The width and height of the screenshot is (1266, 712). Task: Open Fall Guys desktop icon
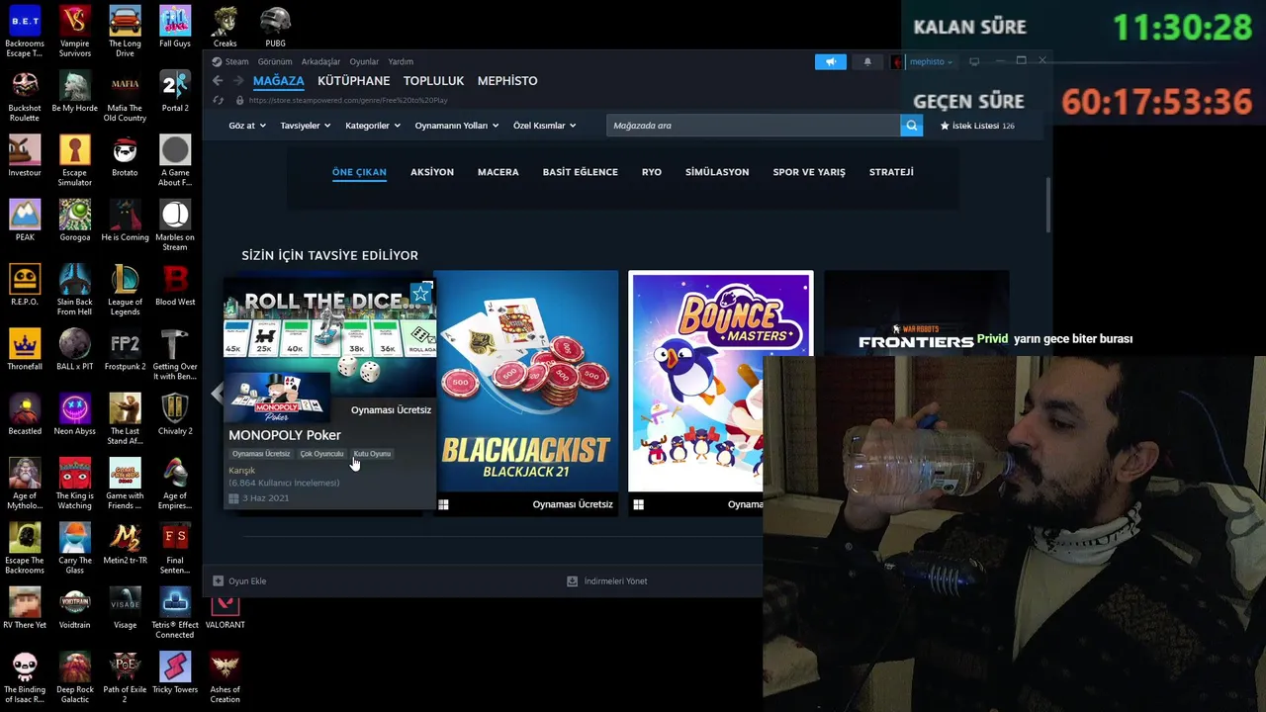(175, 27)
